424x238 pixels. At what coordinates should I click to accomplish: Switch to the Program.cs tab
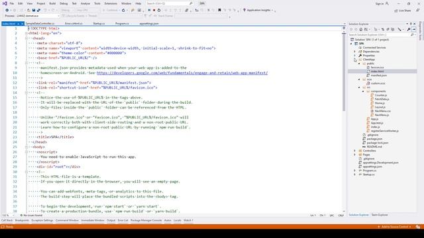[122, 24]
